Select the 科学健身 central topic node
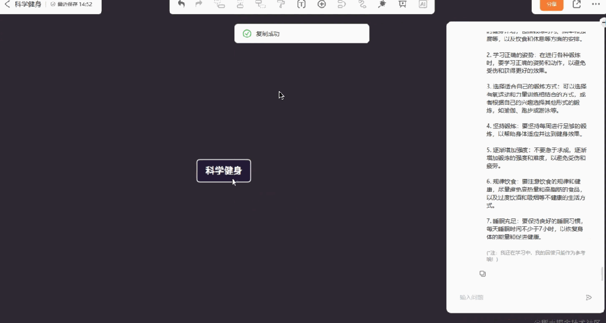Viewport: 606px width, 323px height. coord(223,171)
